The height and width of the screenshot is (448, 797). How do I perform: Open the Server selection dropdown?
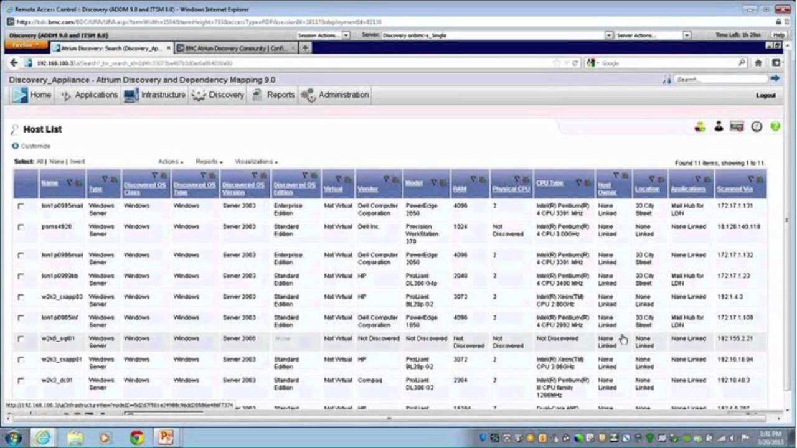pos(497,35)
